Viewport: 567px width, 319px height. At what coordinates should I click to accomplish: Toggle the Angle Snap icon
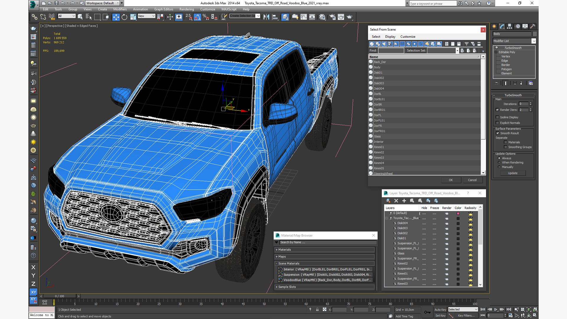coord(198,17)
